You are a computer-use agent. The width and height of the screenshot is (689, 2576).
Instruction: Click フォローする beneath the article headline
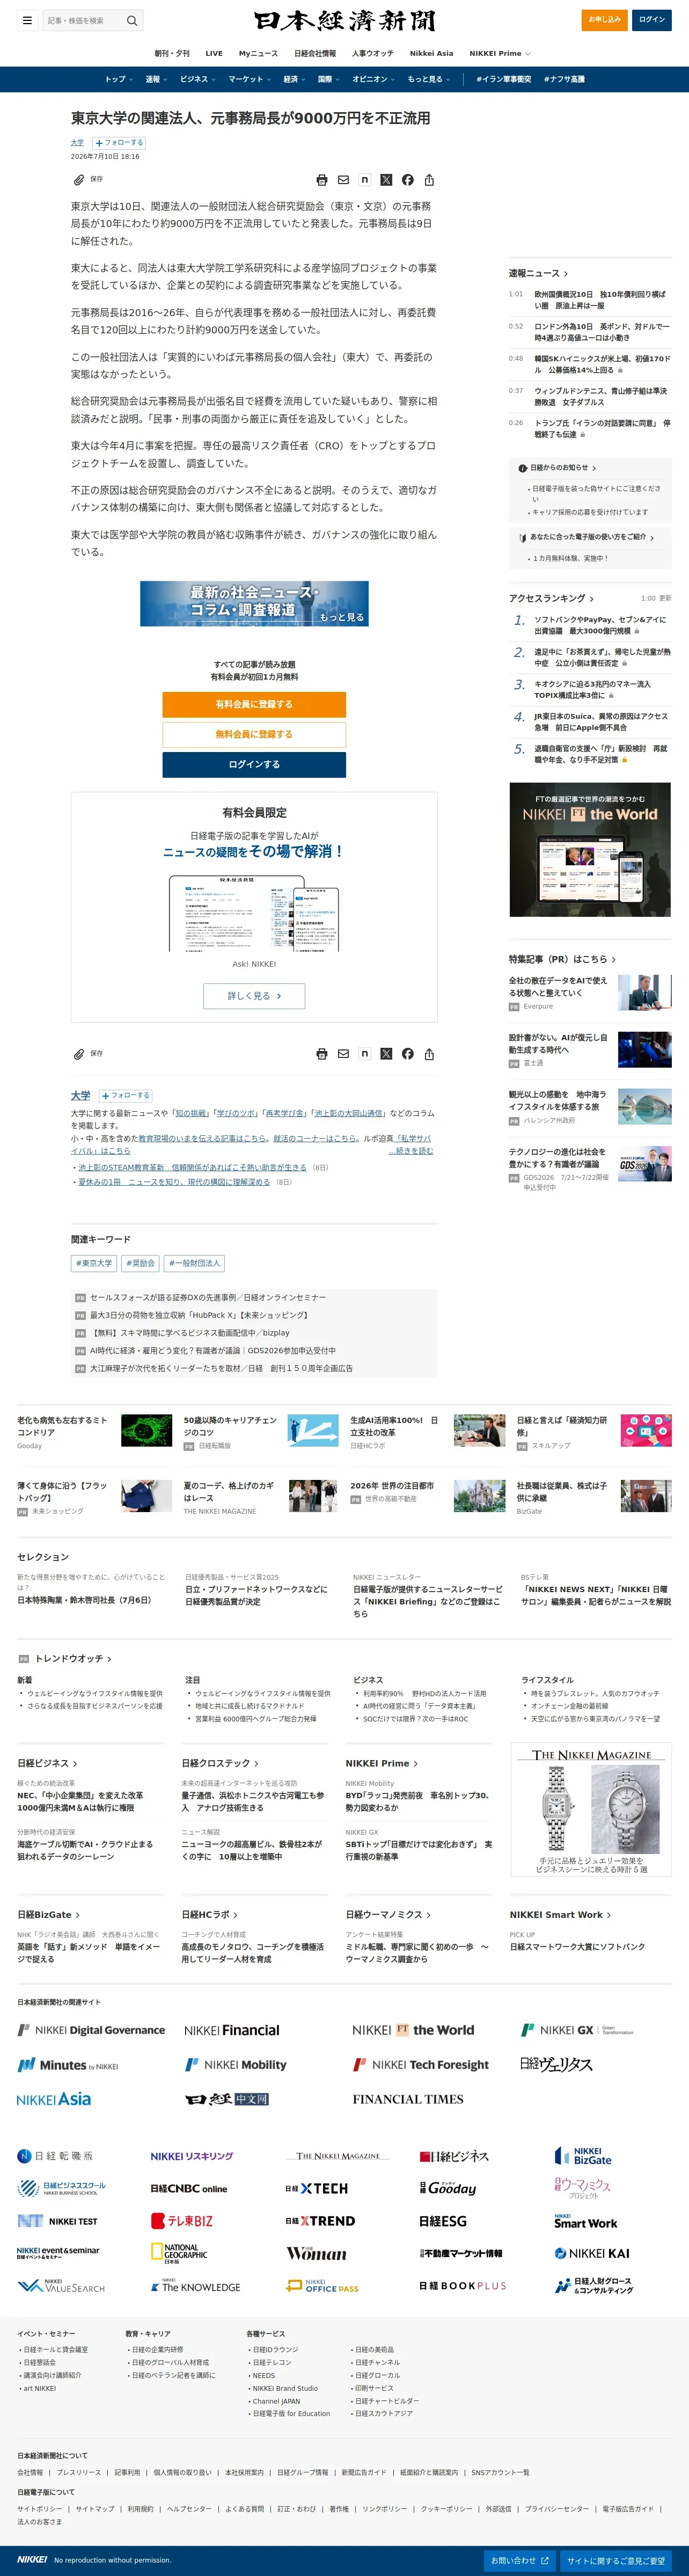tap(120, 143)
